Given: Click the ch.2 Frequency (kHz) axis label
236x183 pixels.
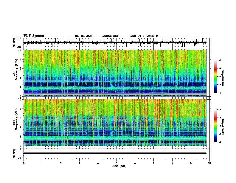Looking at the screenshot, I should point(15,119).
